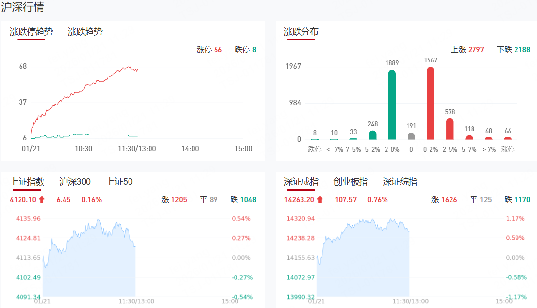
Task: Click the 涨跌分布 panel heading
Action: [301, 32]
